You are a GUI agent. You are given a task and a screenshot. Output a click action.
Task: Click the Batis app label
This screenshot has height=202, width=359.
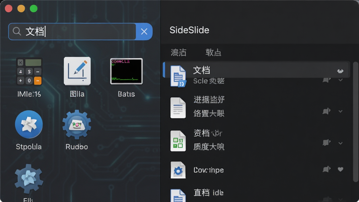[126, 94]
